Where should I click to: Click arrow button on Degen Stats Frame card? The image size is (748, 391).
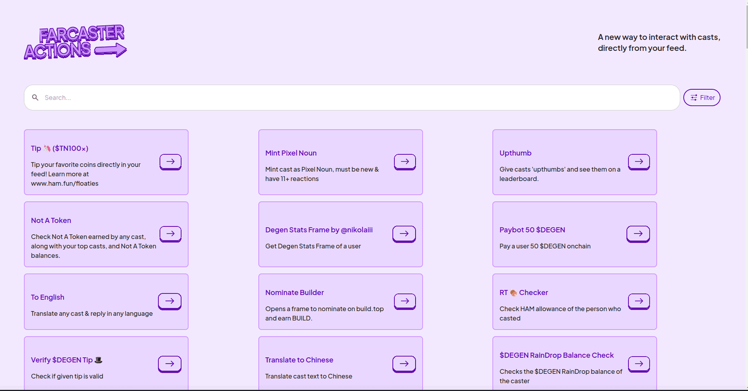click(x=404, y=234)
